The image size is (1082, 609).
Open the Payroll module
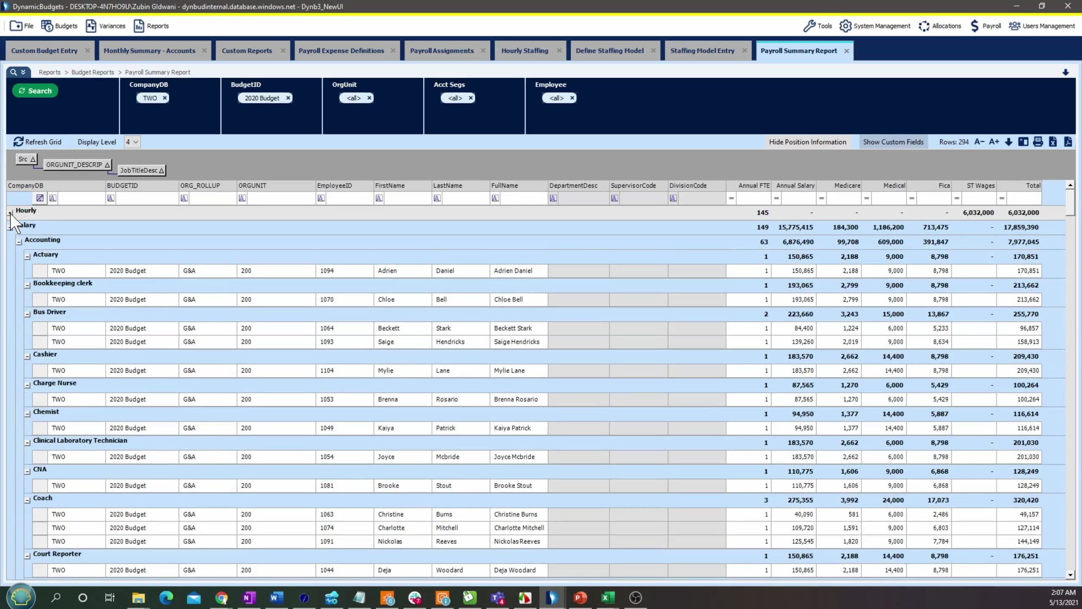pyautogui.click(x=990, y=26)
